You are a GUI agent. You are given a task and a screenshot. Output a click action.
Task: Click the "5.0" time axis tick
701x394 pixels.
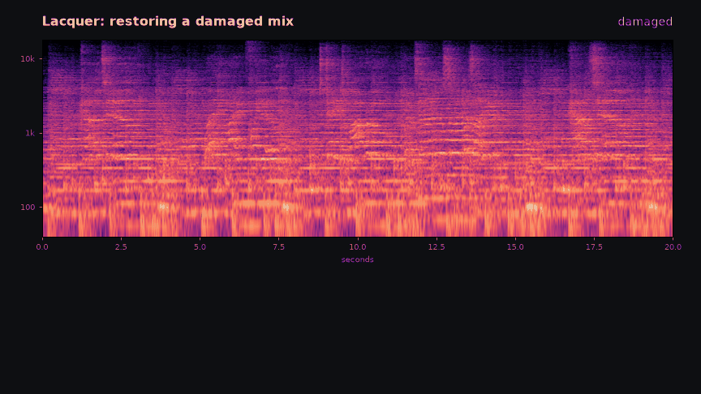point(200,247)
